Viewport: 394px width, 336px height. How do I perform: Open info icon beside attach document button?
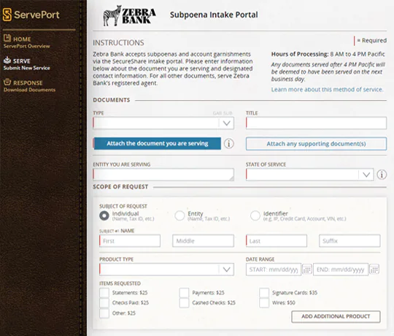229,144
